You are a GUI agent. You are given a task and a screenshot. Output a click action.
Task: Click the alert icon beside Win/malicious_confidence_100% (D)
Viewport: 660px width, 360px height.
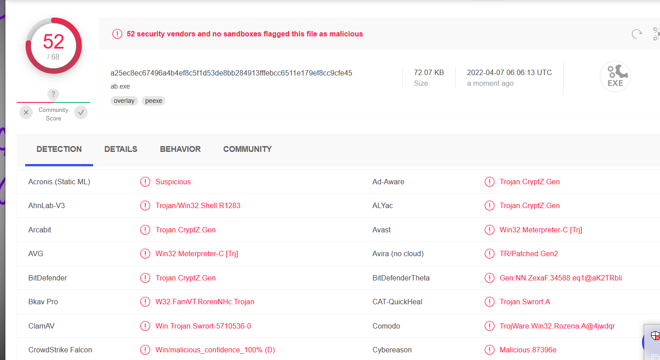[145, 350]
